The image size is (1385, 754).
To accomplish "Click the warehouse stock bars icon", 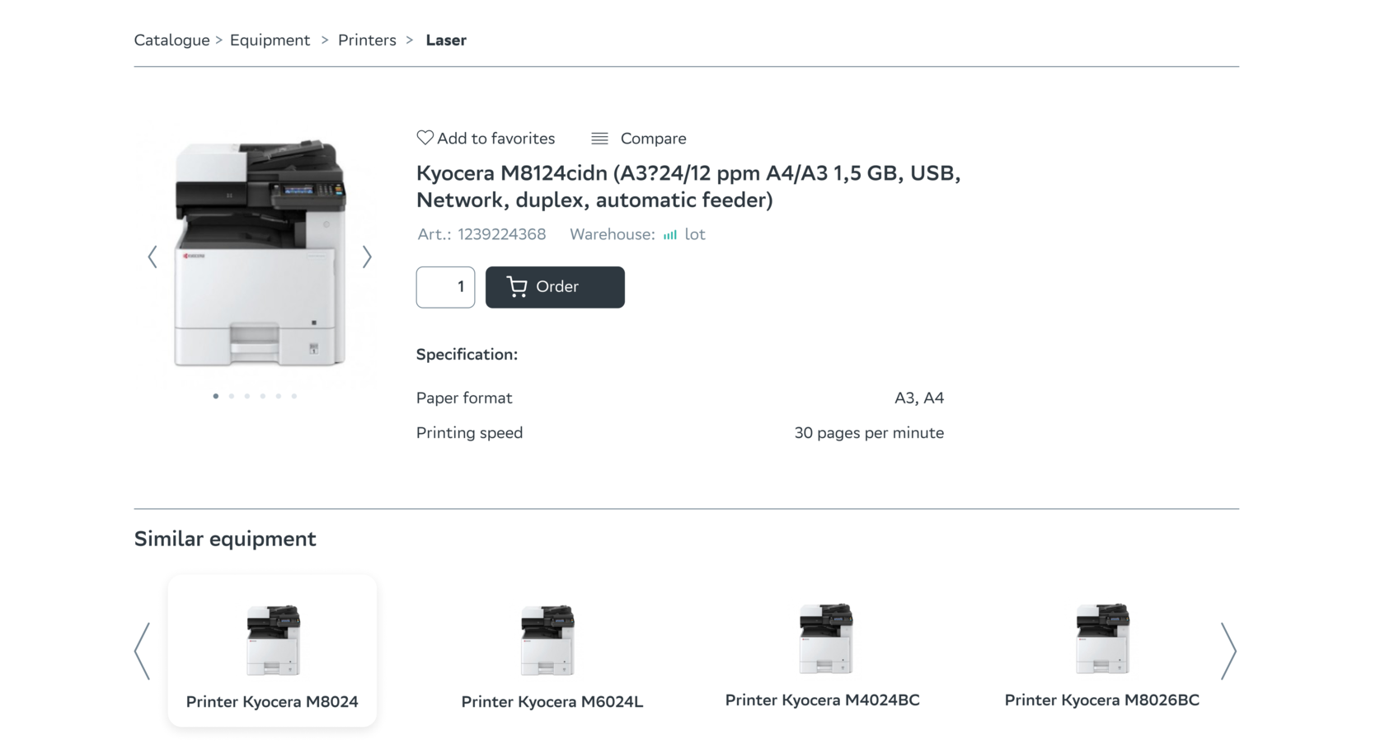I will [x=670, y=235].
